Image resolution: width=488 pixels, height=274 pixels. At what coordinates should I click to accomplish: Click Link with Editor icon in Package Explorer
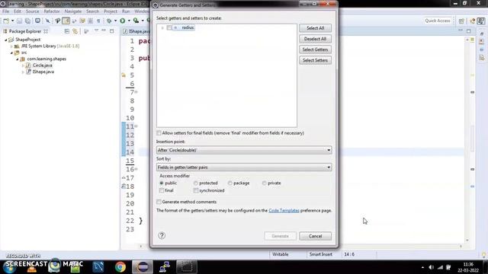pos(75,31)
